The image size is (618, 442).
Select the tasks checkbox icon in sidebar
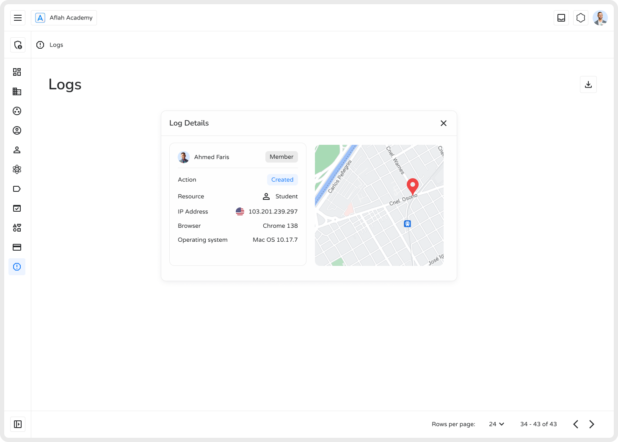tap(17, 208)
